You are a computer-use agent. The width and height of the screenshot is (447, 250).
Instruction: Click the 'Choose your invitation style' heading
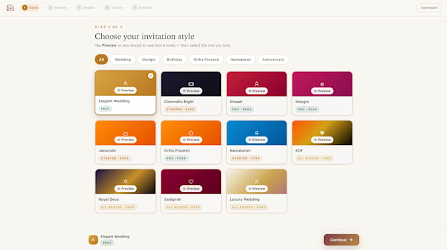tap(145, 36)
